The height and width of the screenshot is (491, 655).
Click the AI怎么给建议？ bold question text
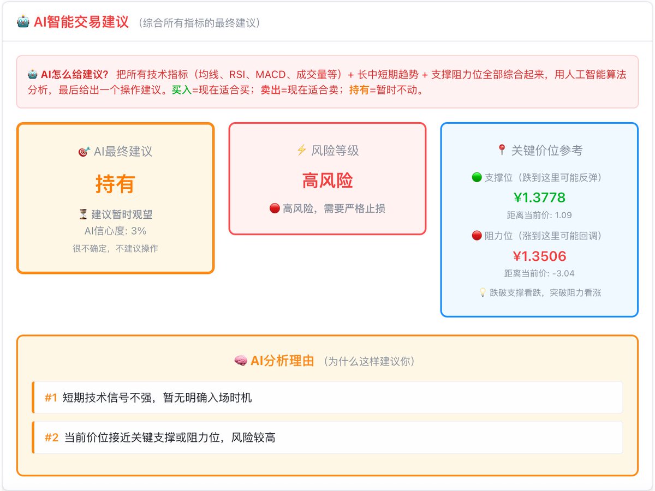tap(75, 75)
